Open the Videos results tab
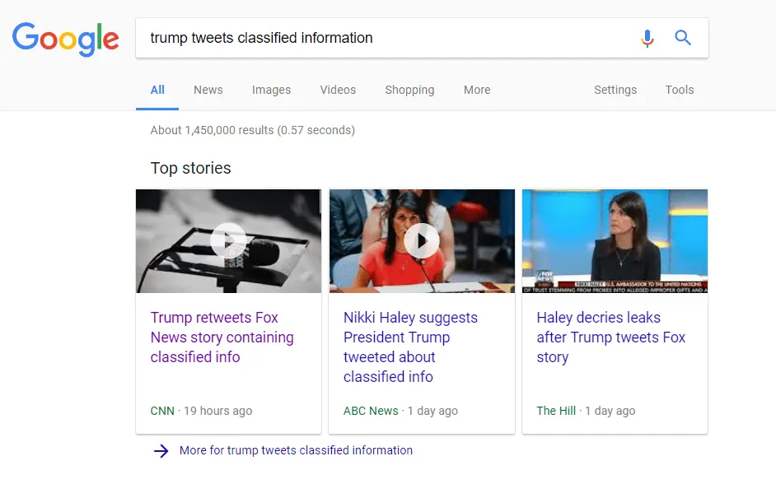 pos(338,90)
